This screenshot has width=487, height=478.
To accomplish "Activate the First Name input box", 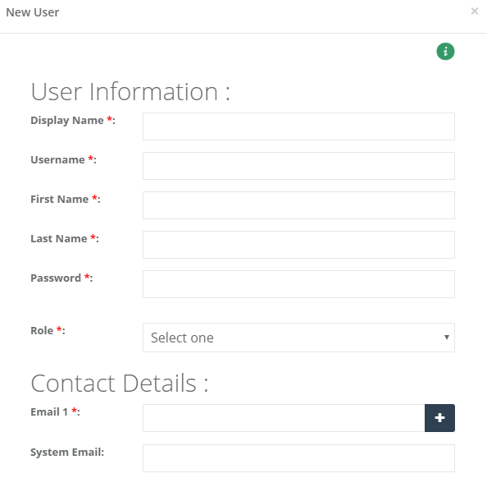I will [298, 205].
